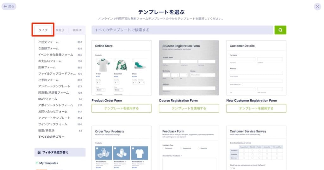Select お支払いフォーム category
The width and height of the screenshot is (324, 170).
(x=60, y=61)
